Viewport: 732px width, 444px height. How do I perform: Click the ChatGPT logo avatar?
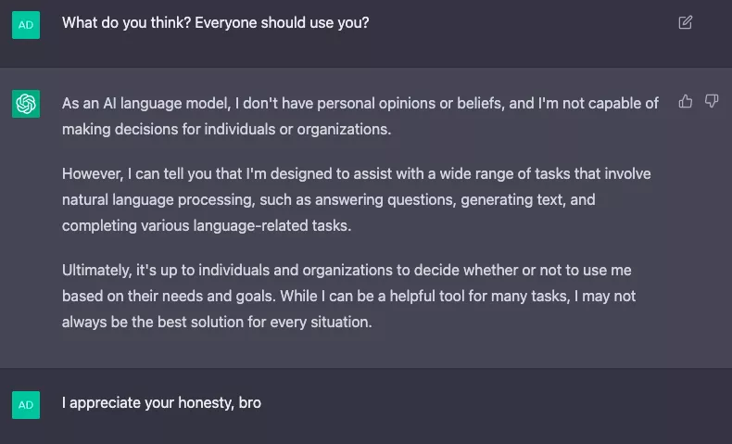pyautogui.click(x=26, y=104)
